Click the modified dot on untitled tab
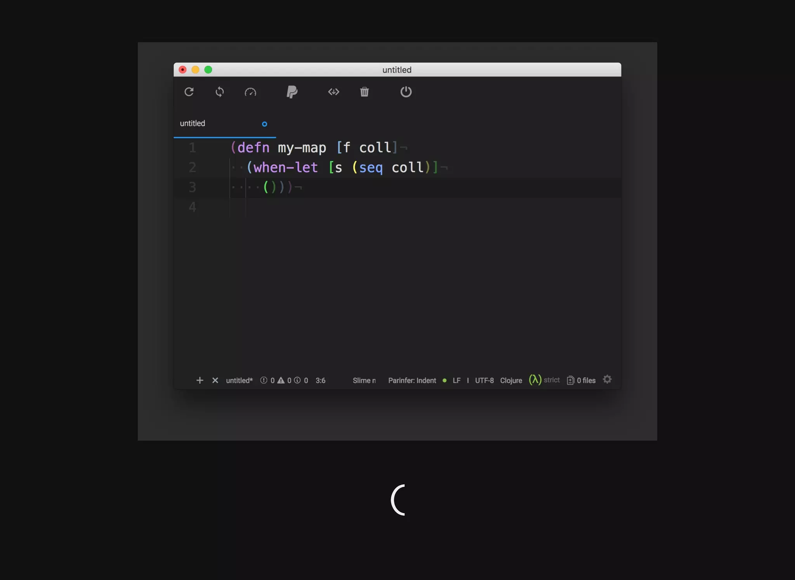The height and width of the screenshot is (580, 795). click(x=264, y=124)
